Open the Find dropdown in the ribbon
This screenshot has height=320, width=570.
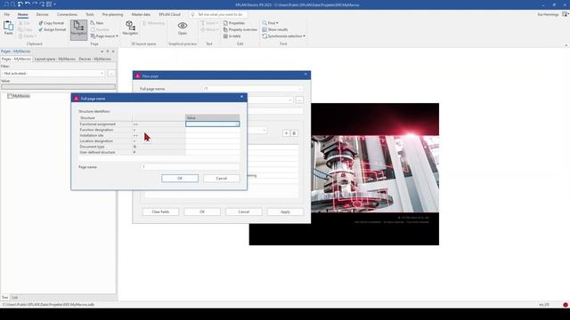[271, 23]
